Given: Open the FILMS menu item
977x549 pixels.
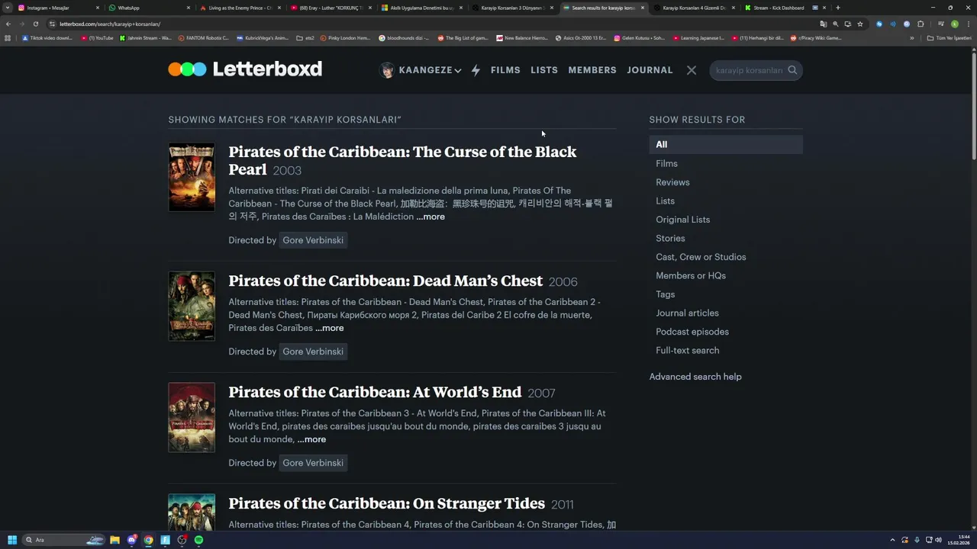Looking at the screenshot, I should 505,70.
